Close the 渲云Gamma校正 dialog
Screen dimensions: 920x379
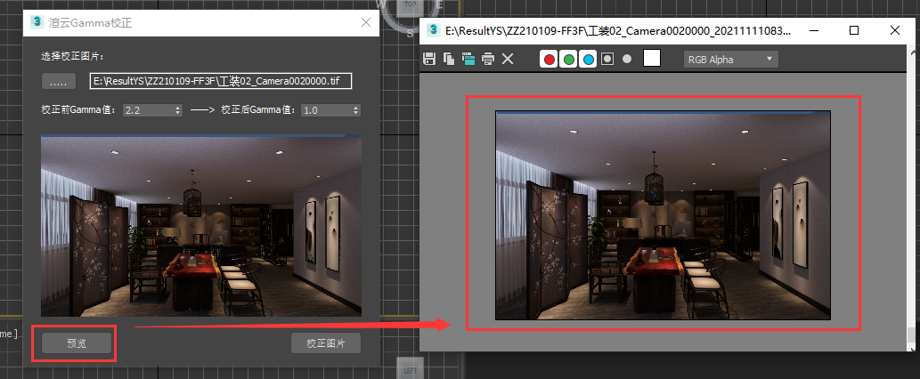(365, 24)
